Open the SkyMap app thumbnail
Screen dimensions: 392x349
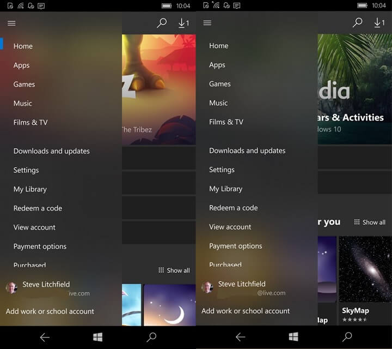click(x=365, y=269)
